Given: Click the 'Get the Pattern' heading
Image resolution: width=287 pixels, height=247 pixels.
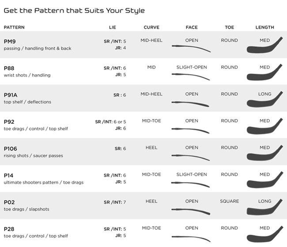Looking at the screenshot, I should (x=74, y=10).
